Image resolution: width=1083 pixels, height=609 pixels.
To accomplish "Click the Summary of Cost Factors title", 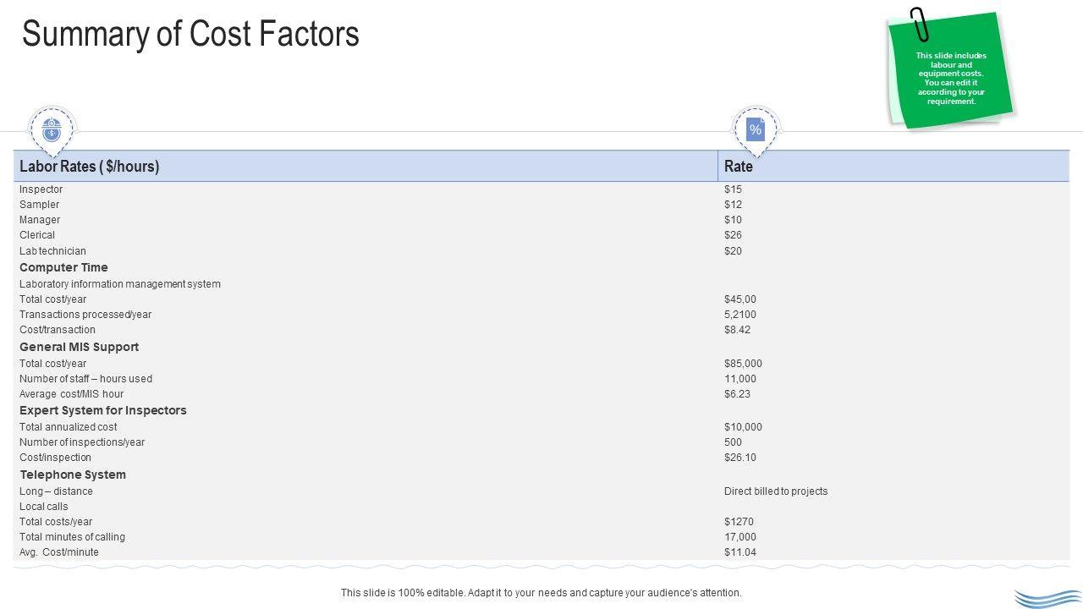I will coord(190,35).
